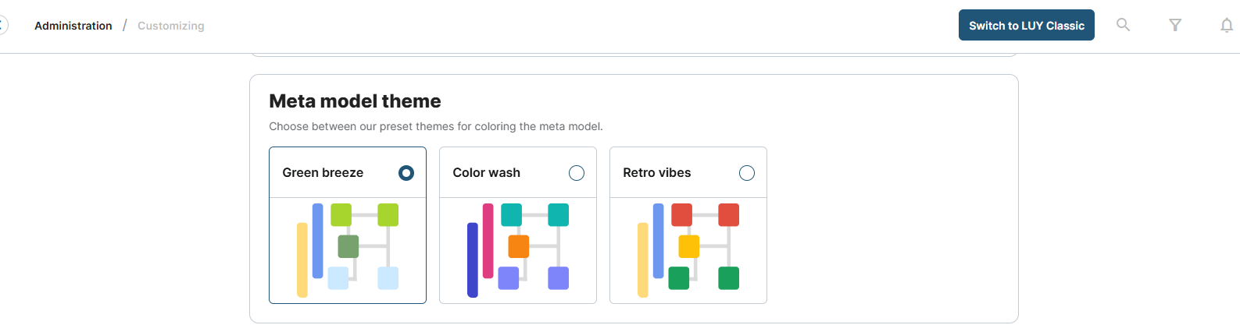
Task: Click the tall yellow bar in the Green breeze preview
Action: [302, 260]
